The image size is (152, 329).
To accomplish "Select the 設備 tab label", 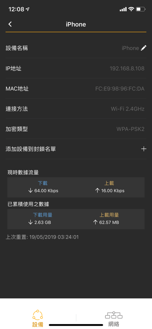I will tap(38, 324).
